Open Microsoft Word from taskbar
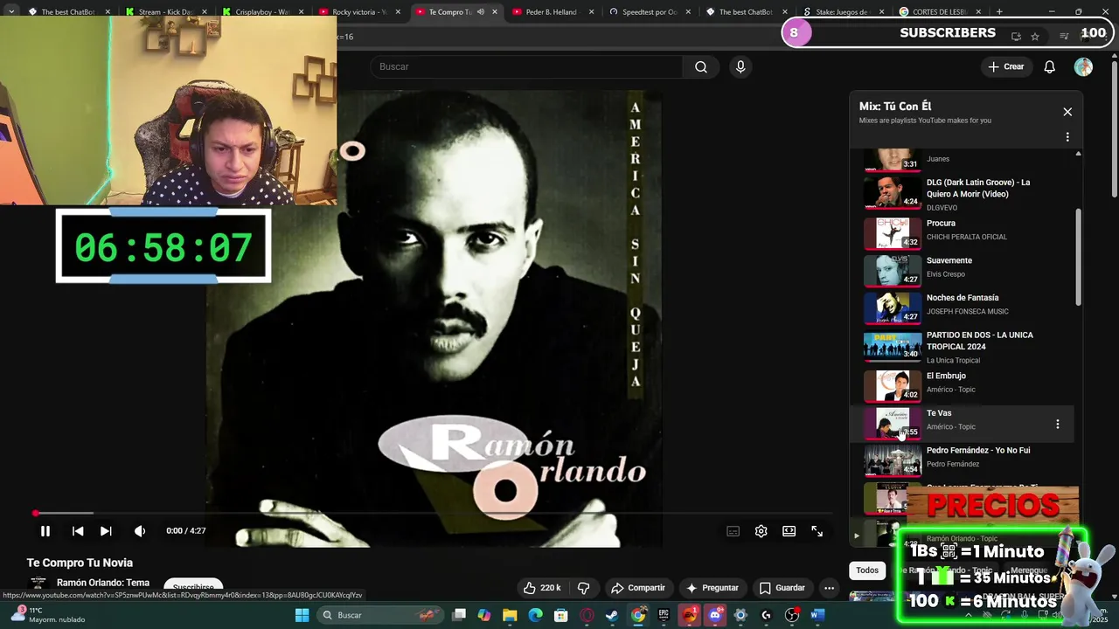This screenshot has width=1119, height=629. pos(817,615)
